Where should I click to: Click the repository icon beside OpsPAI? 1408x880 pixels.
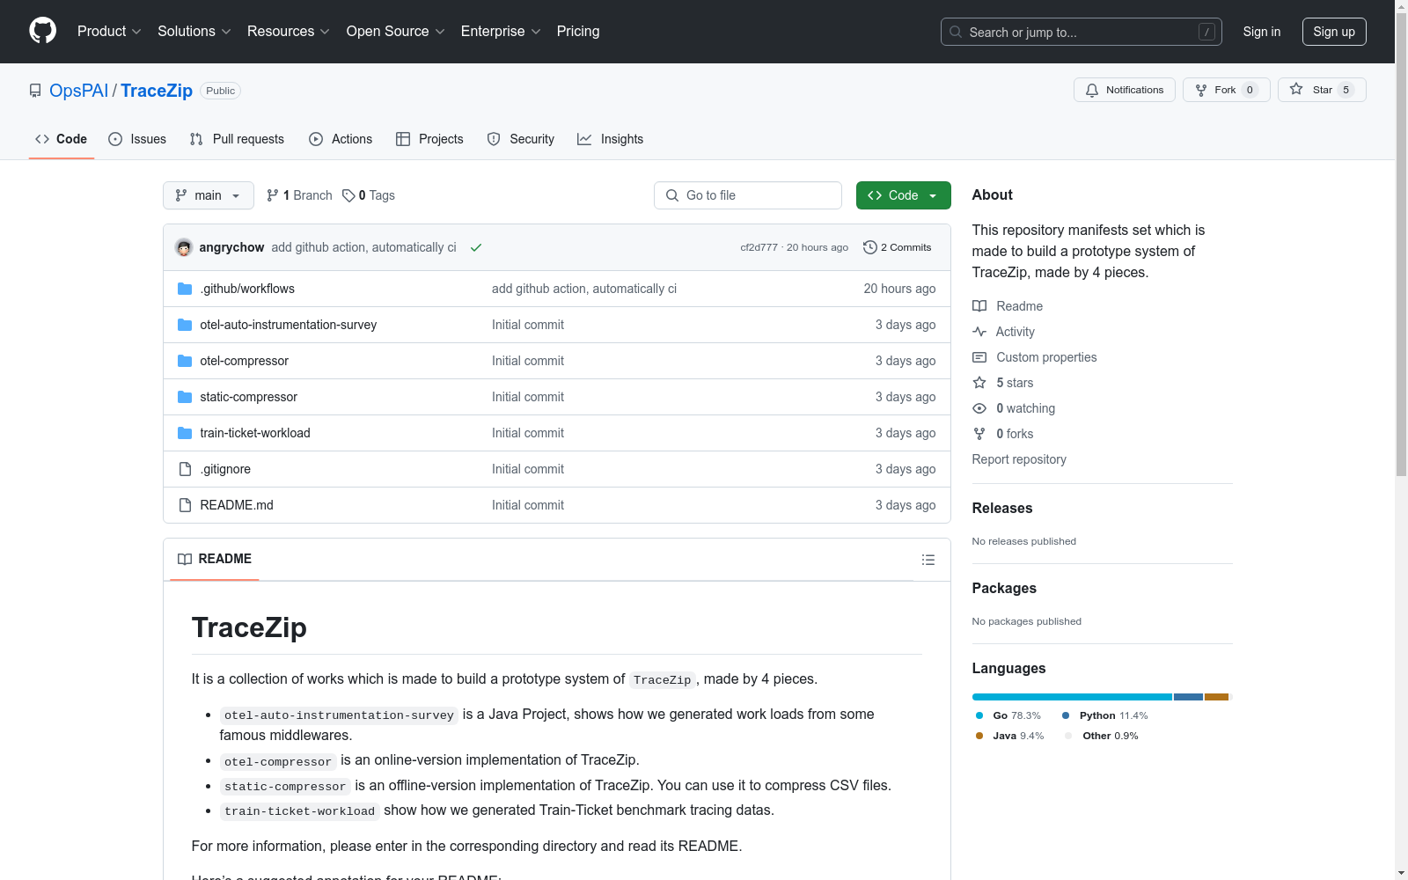(x=35, y=91)
